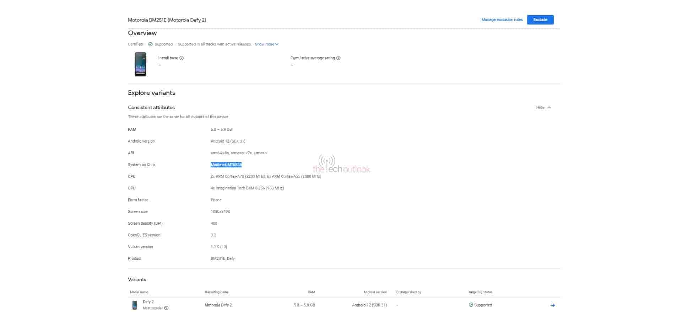Image resolution: width=682 pixels, height=327 pixels.
Task: Select the Motorola Defy 2 marketing name
Action: (x=218, y=305)
